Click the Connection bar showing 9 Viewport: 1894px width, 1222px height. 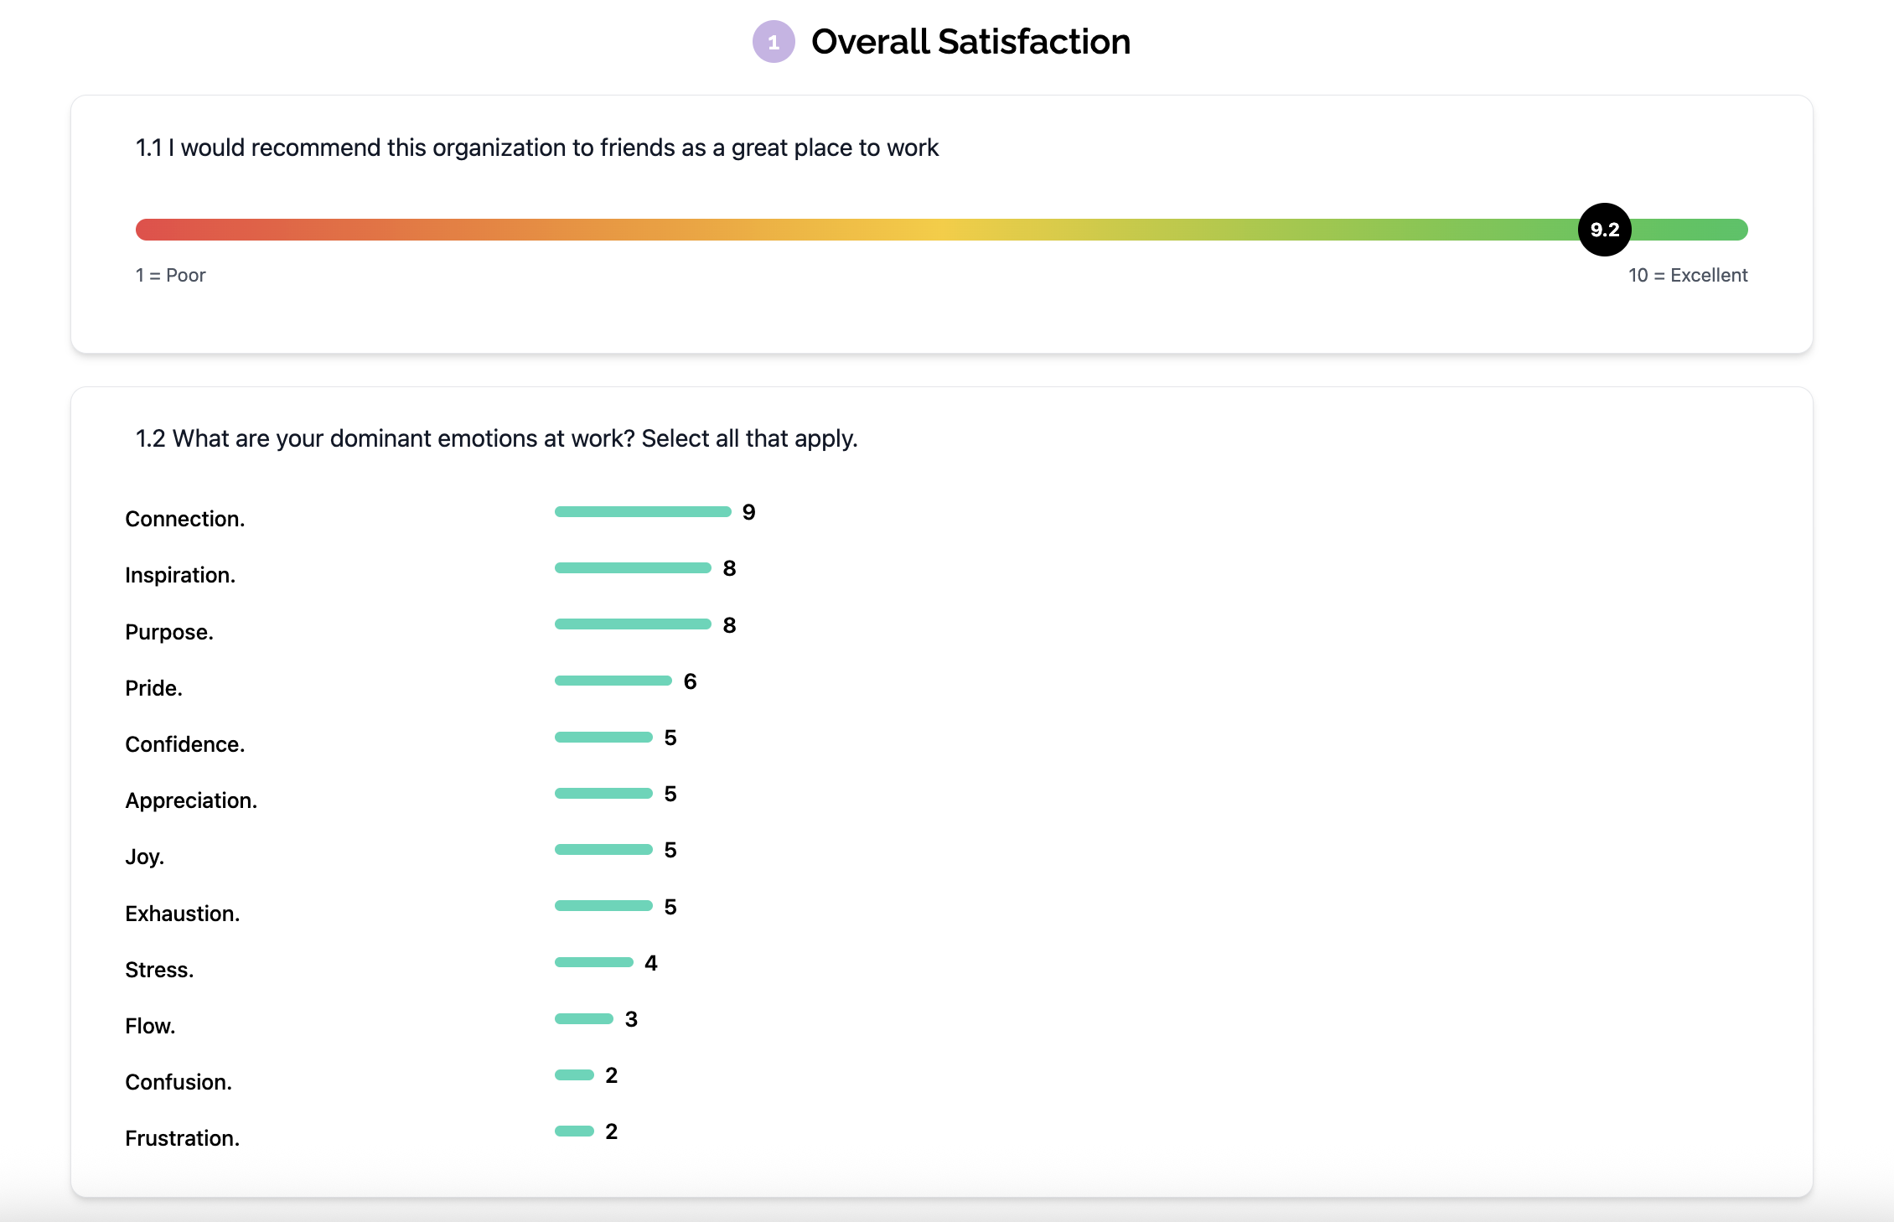click(x=643, y=512)
